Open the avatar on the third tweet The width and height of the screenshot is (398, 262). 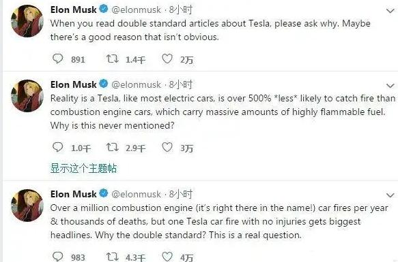tap(27, 206)
